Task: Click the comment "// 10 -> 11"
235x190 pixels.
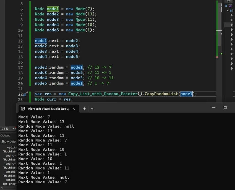Action: coord(101,78)
